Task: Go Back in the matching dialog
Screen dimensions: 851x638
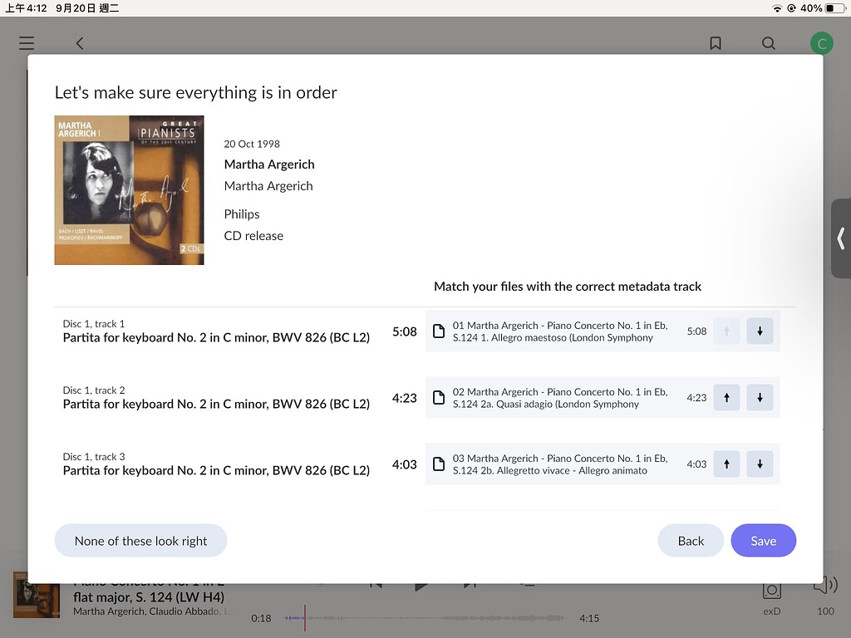Action: 691,540
